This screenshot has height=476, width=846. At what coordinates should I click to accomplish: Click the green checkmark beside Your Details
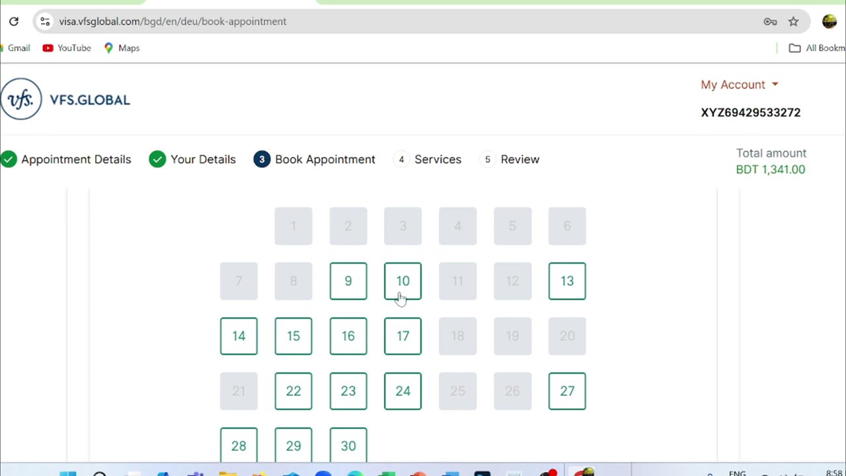click(157, 159)
